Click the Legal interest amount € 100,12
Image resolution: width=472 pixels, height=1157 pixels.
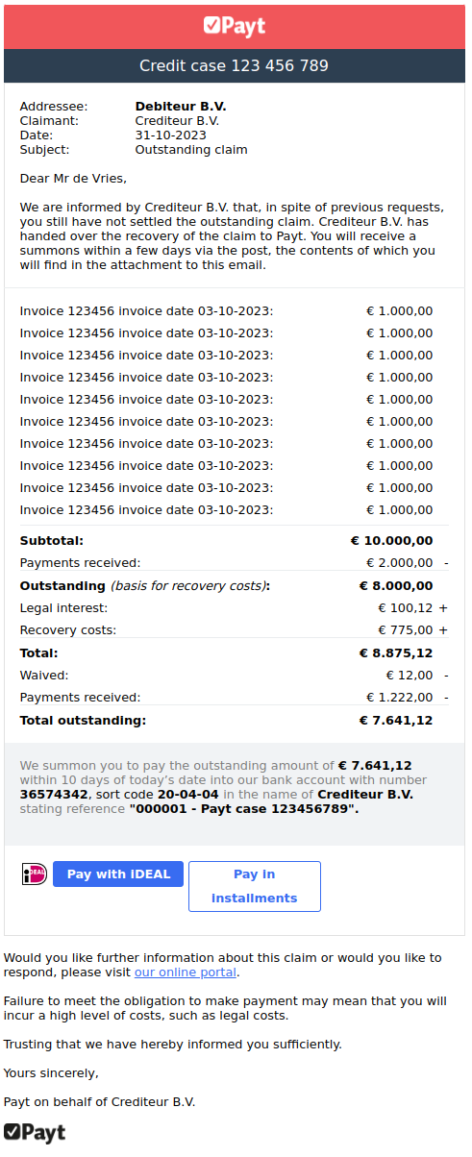(x=406, y=608)
